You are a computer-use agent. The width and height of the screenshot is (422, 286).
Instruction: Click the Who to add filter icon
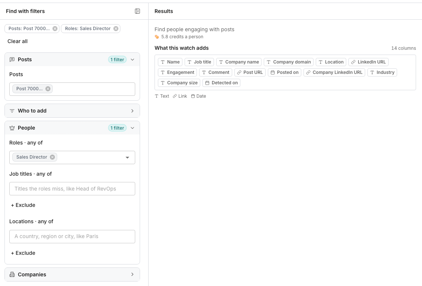(12, 111)
